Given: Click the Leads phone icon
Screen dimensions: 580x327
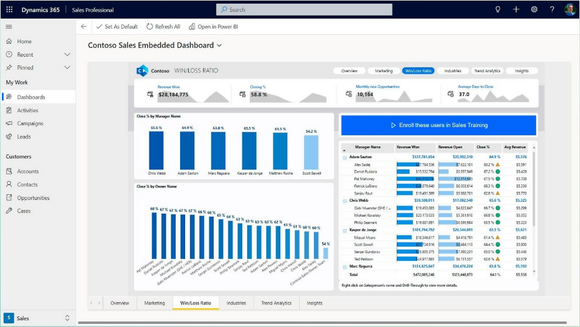Looking at the screenshot, I should (9, 136).
